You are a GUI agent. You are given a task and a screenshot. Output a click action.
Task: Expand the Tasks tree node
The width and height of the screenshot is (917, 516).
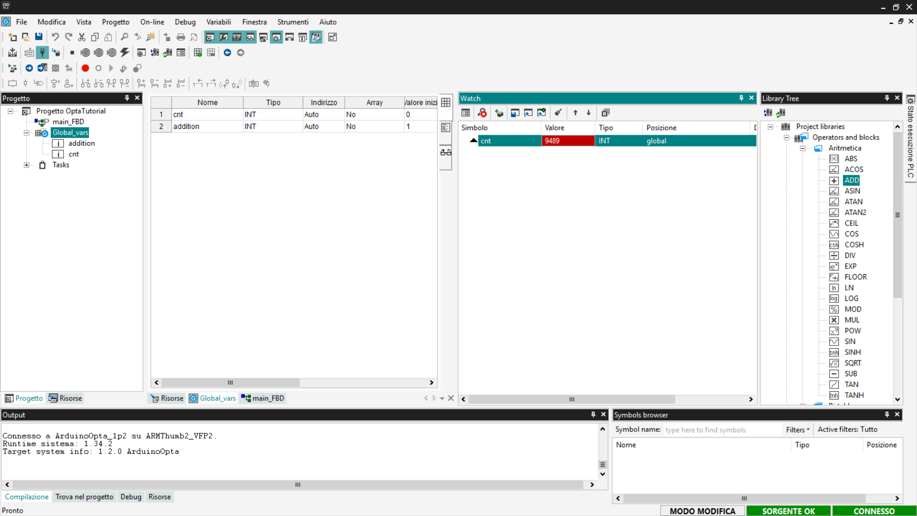coord(27,165)
